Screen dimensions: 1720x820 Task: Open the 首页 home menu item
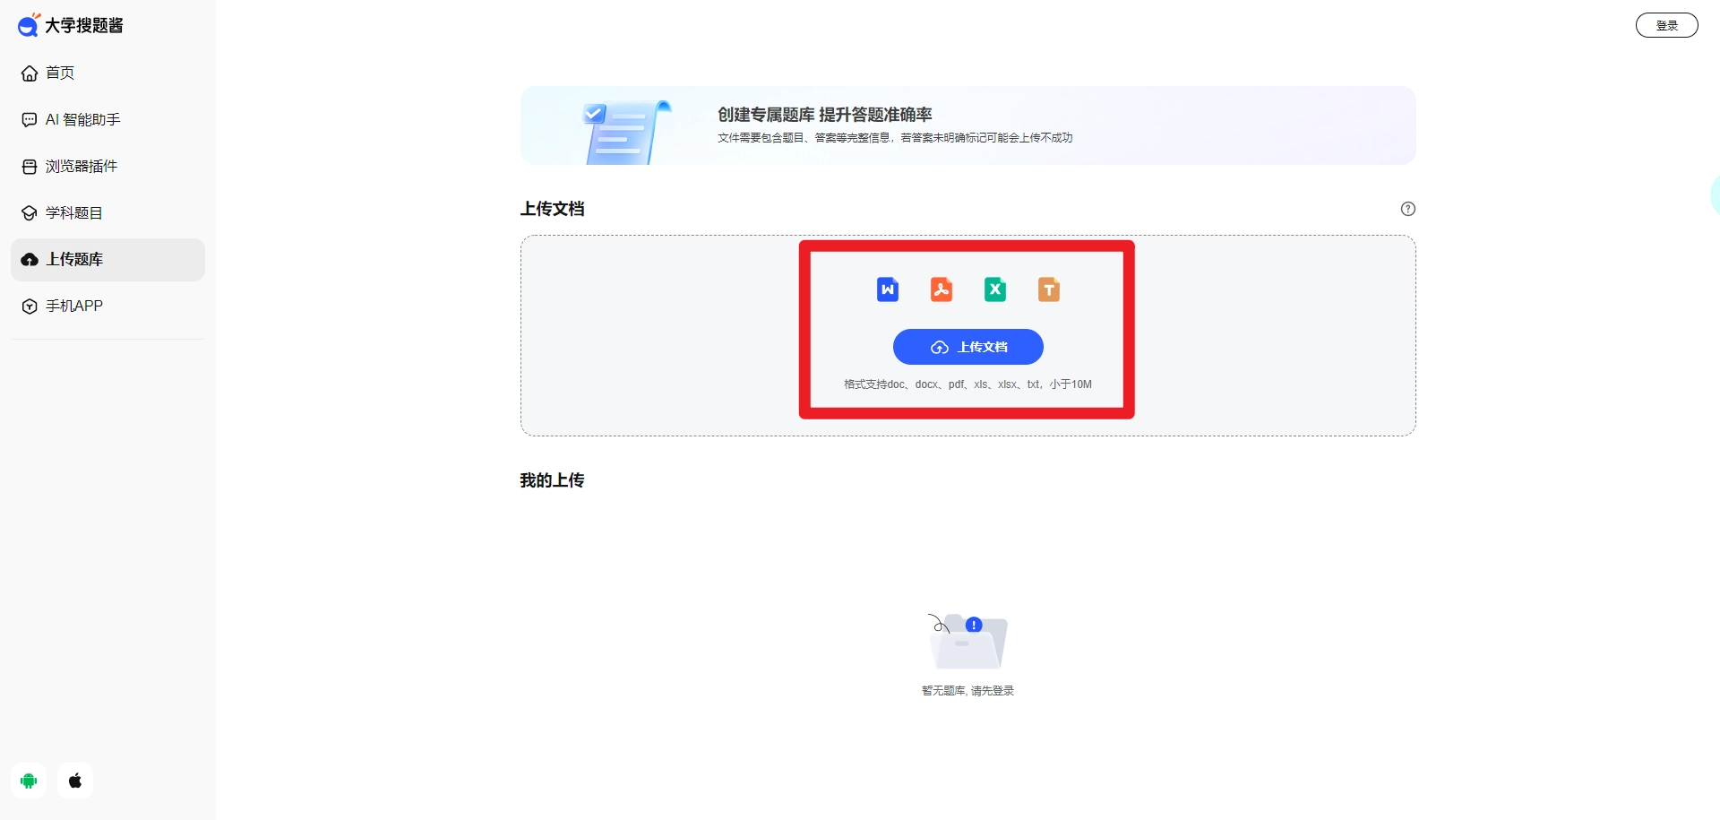[60, 73]
